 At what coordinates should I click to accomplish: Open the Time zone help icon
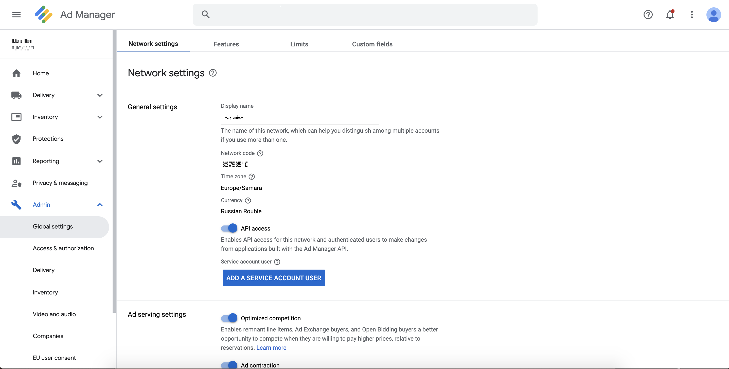(252, 177)
